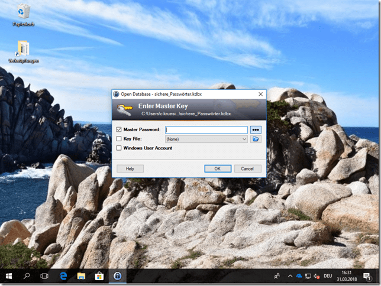Image resolution: width=381 pixels, height=286 pixels.
Task: Select the Verknüpfungen folder on the desktop
Action: coord(24,49)
